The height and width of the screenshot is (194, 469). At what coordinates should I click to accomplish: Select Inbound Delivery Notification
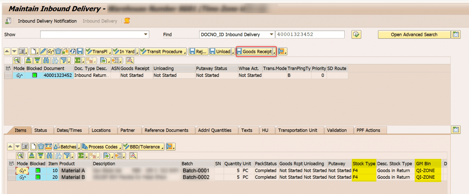47,21
